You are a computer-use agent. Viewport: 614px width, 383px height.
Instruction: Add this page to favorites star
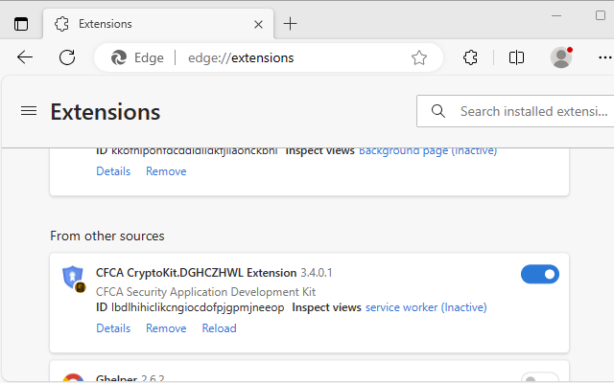coord(419,57)
